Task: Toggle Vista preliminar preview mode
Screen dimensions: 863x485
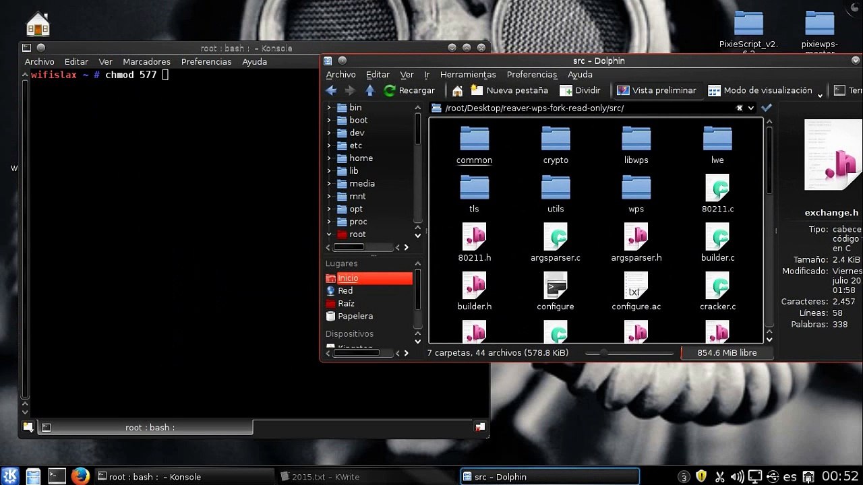Action: point(656,90)
